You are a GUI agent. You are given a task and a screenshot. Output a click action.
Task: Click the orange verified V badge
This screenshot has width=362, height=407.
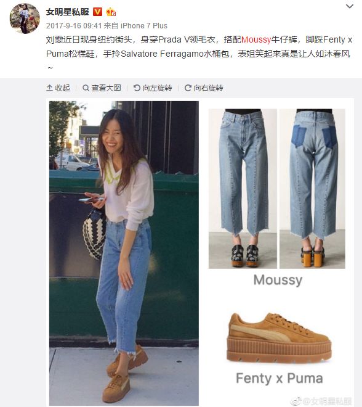(97, 12)
